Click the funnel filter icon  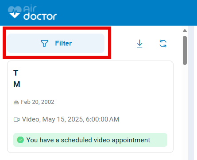pyautogui.click(x=44, y=43)
